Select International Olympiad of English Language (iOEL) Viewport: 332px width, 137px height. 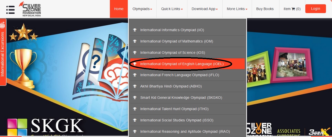[x=187, y=64]
